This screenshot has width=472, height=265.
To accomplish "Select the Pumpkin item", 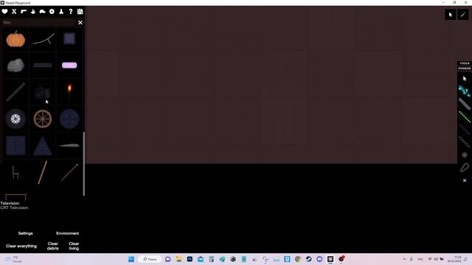I will (15, 39).
